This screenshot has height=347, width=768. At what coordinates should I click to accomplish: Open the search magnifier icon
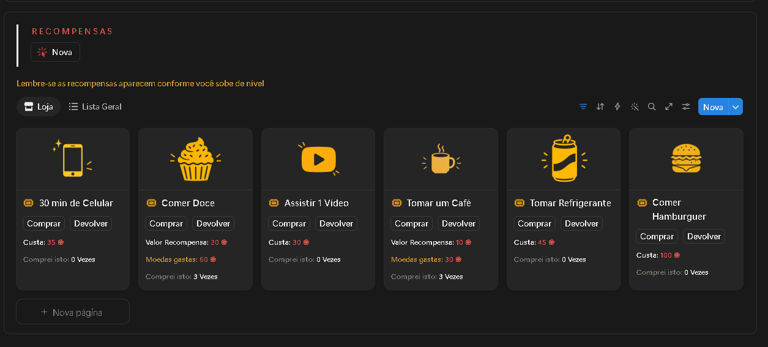[652, 106]
